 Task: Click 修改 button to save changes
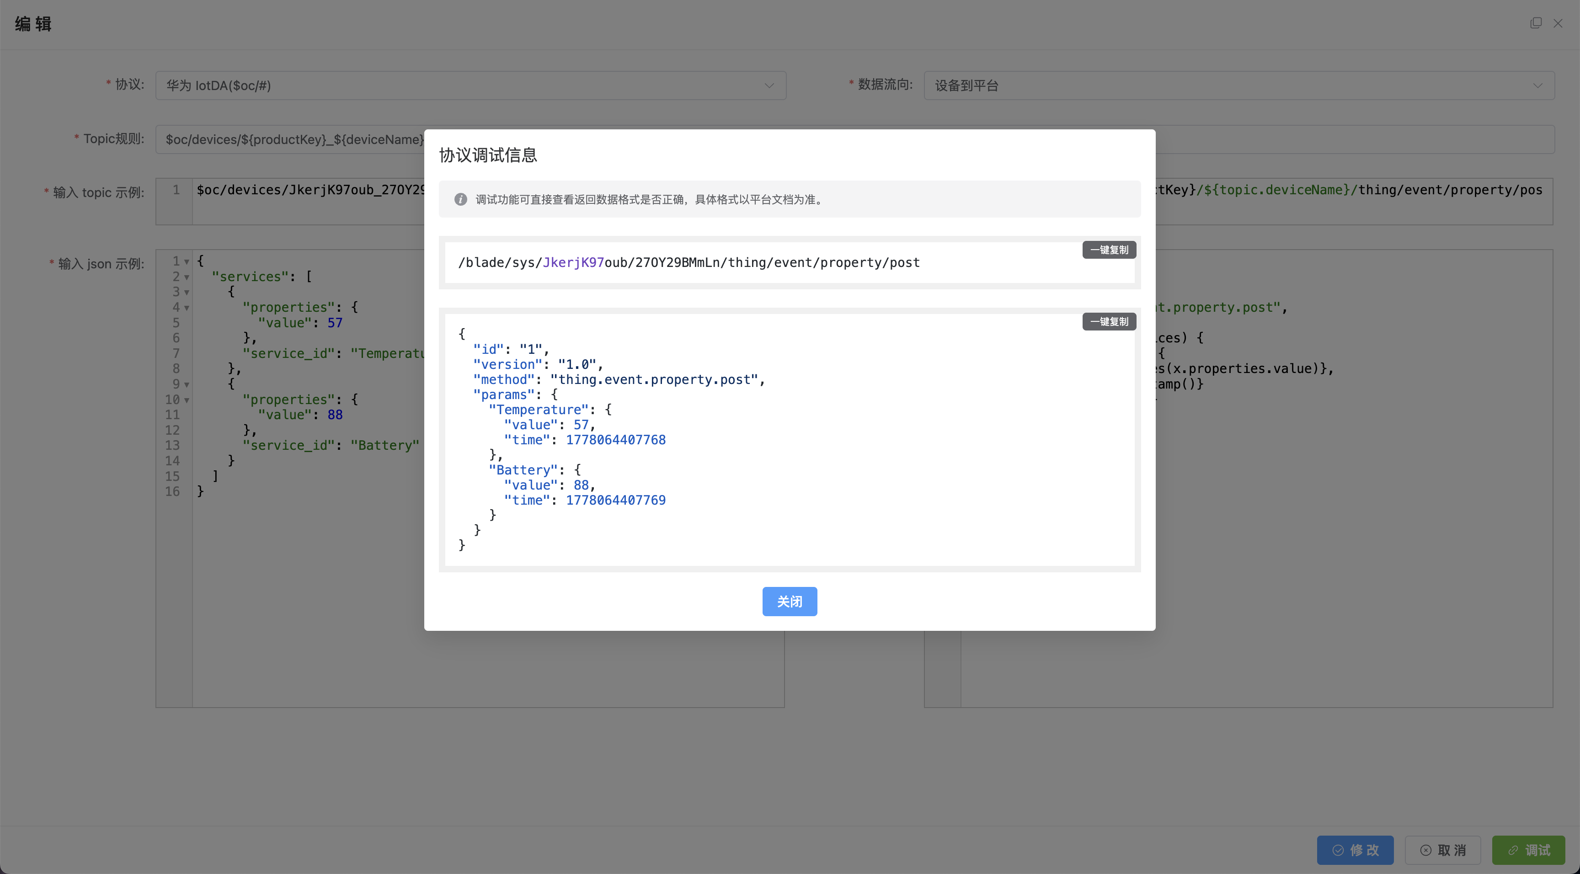pyautogui.click(x=1355, y=849)
